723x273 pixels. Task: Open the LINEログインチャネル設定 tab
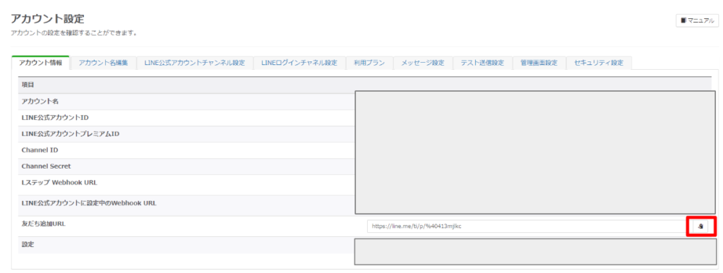pos(299,63)
